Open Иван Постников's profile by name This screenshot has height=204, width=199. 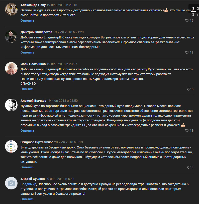coord(33,64)
